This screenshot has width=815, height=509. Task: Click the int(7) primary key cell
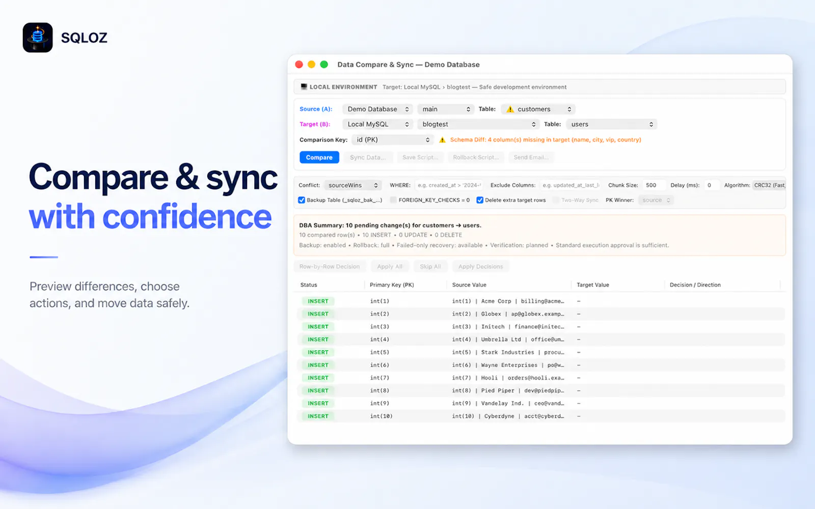click(379, 378)
